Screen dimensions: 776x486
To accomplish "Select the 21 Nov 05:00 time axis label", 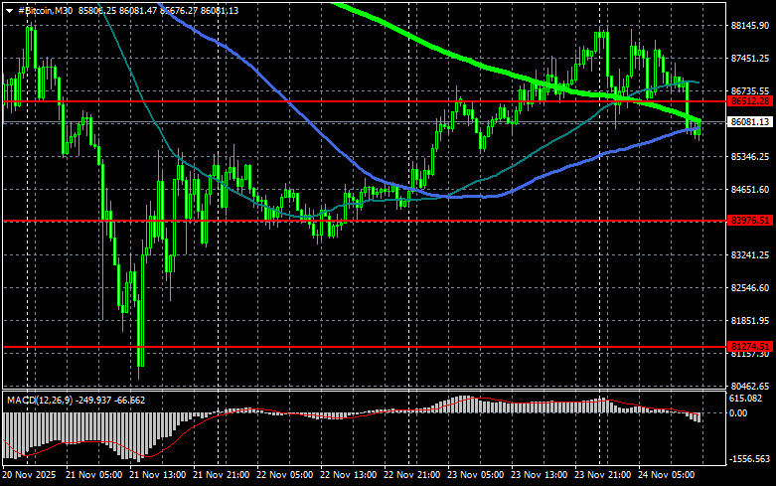I will pyautogui.click(x=94, y=475).
